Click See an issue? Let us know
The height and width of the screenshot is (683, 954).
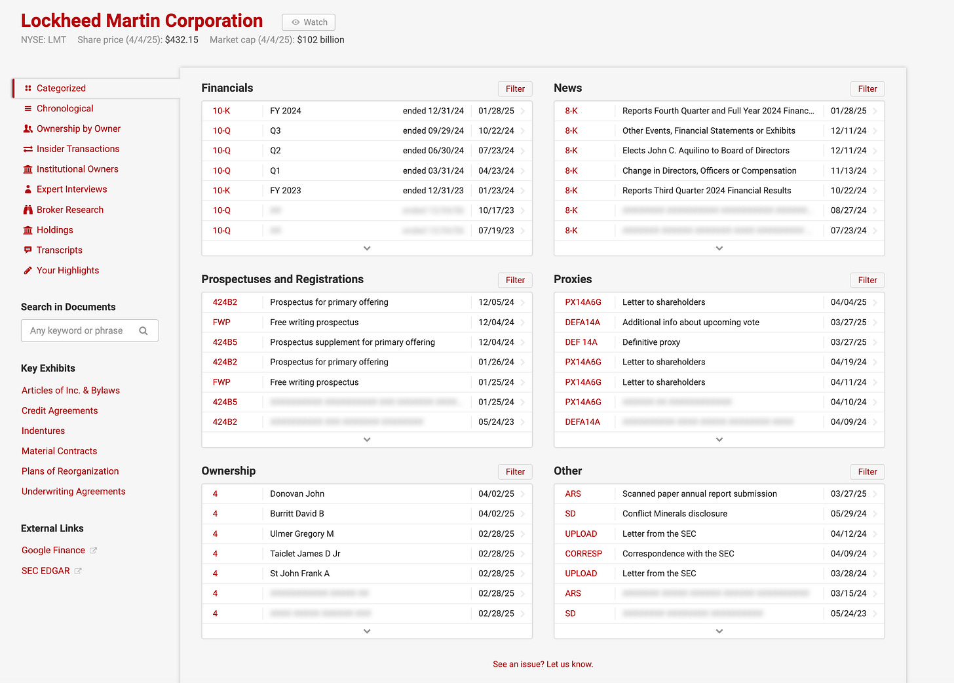[543, 665]
